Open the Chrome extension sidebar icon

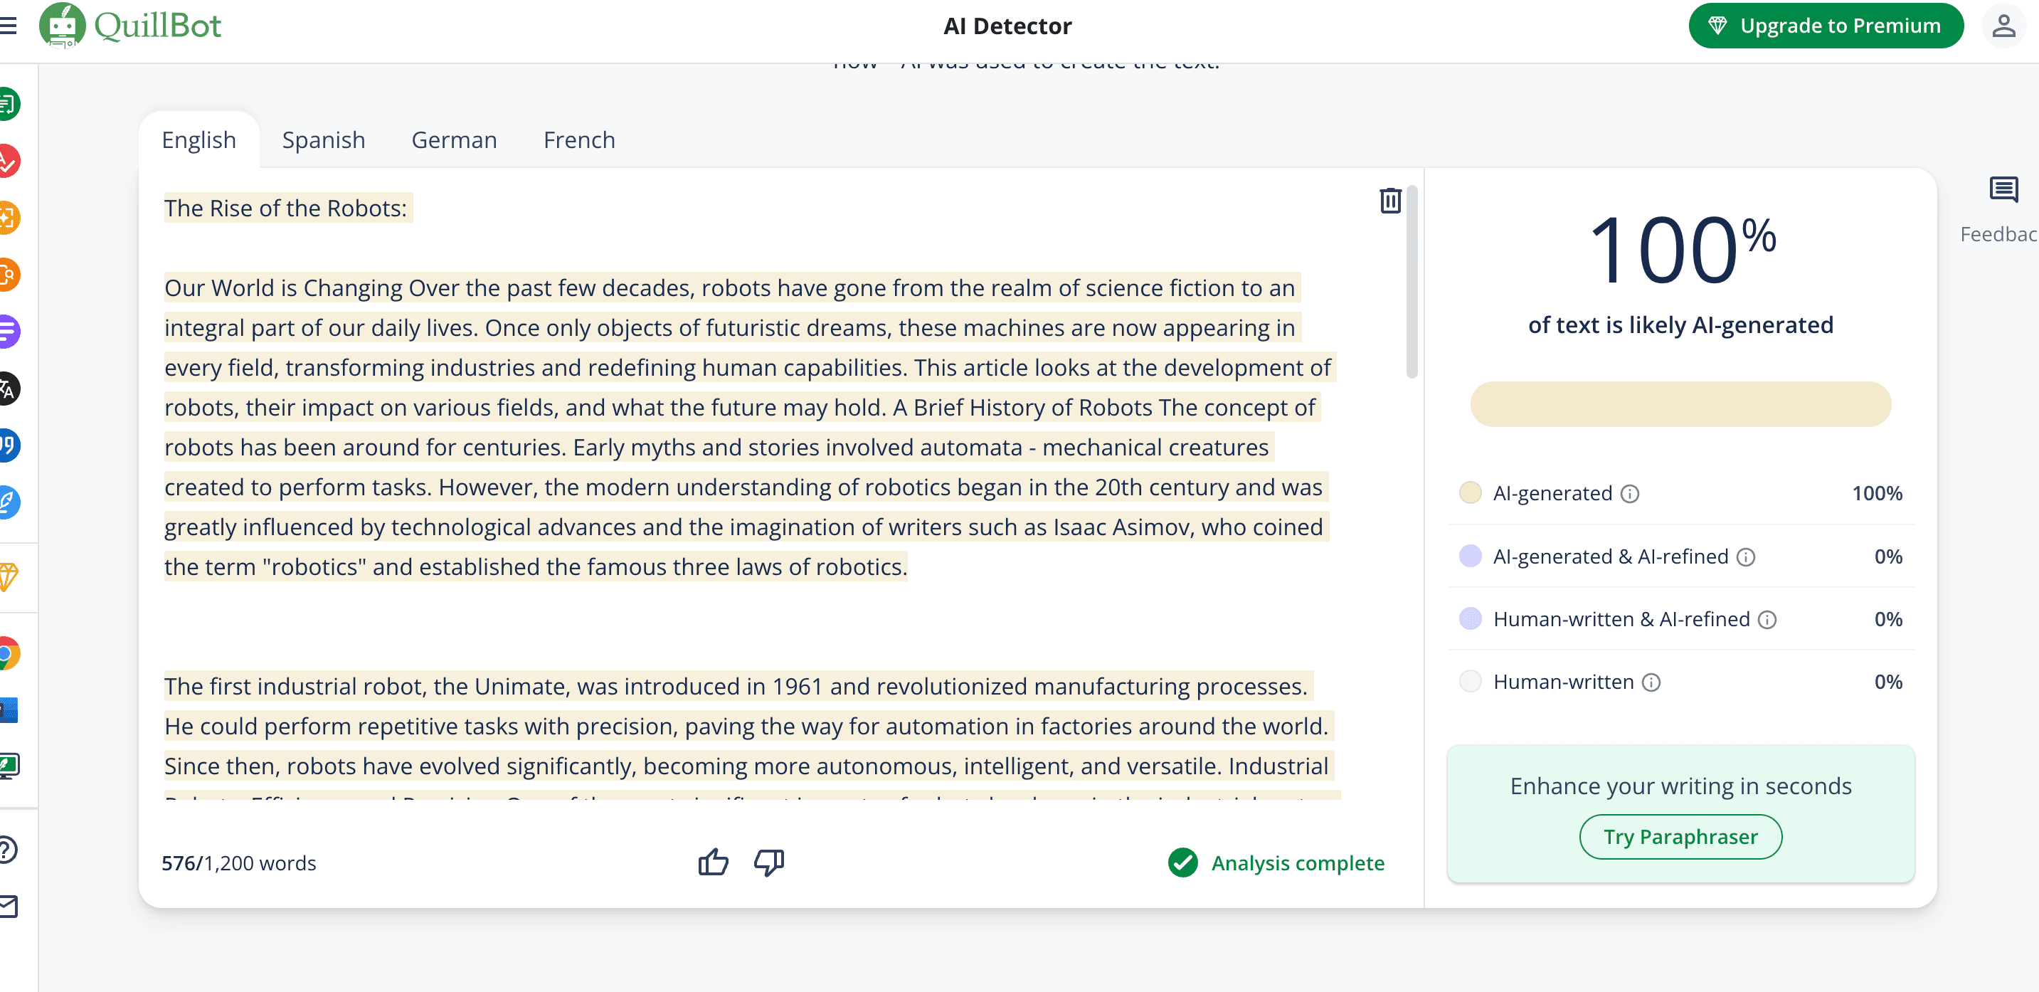pos(8,654)
